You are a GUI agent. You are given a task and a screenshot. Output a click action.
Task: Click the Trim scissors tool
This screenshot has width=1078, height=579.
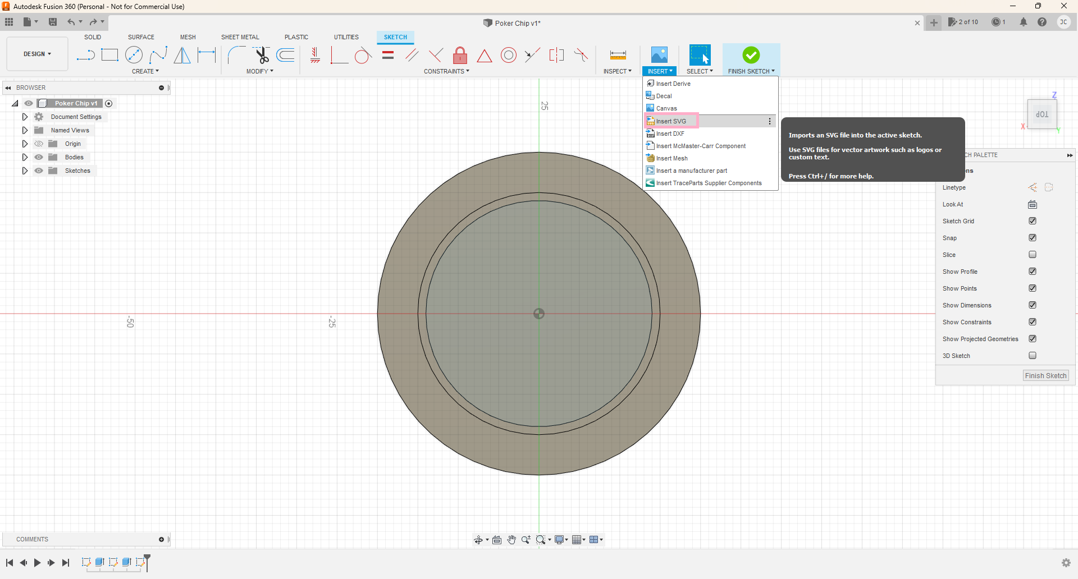point(262,55)
